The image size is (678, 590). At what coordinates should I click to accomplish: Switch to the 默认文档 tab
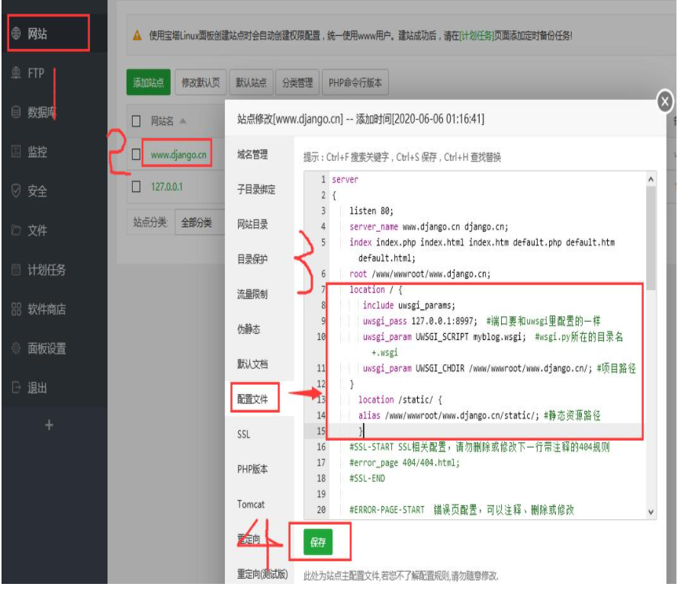point(252,364)
